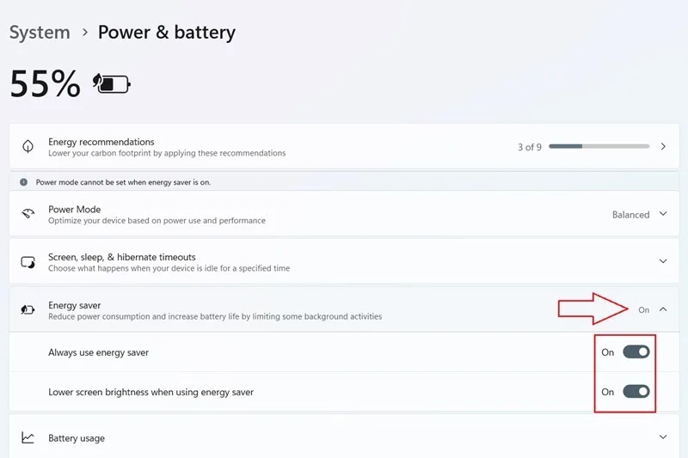688x458 pixels.
Task: Expand Screen, sleep & hibernate timeouts chevron
Action: click(x=663, y=261)
